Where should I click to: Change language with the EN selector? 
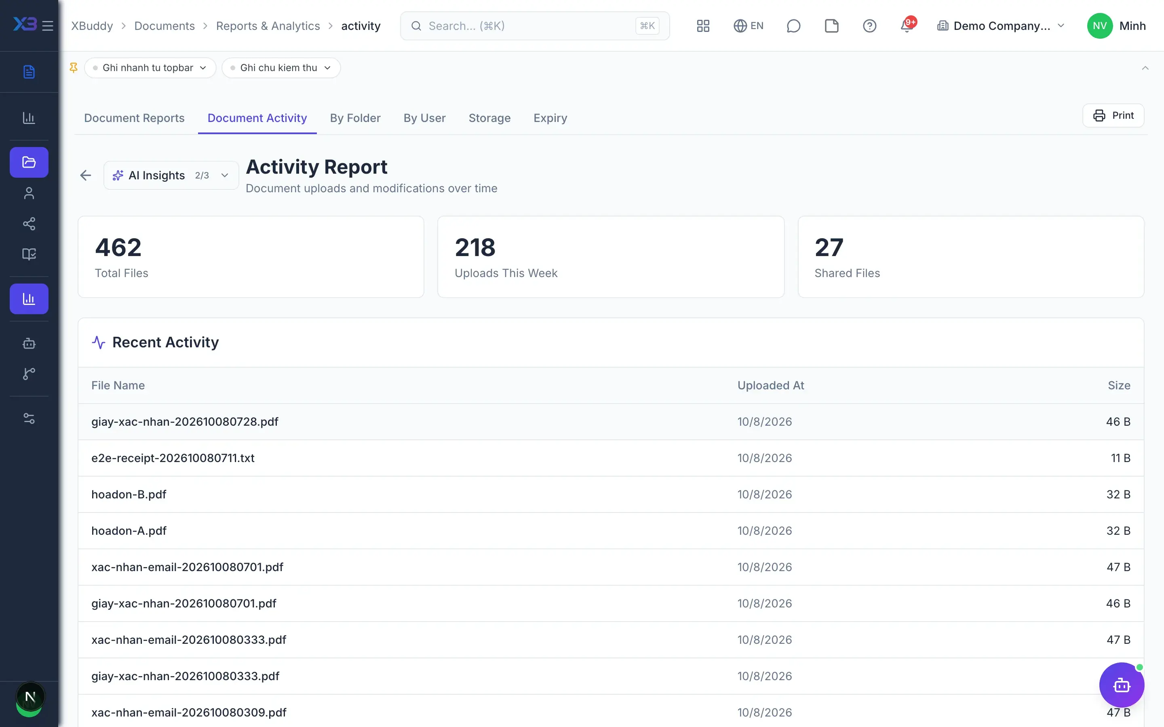[749, 25]
